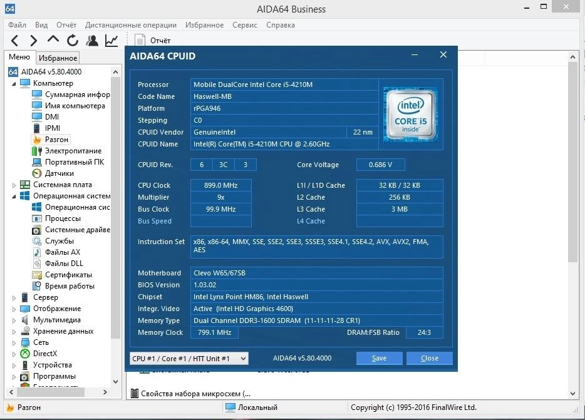Collapse the Компьютер tree branch
This screenshot has height=420, width=585.
point(14,83)
